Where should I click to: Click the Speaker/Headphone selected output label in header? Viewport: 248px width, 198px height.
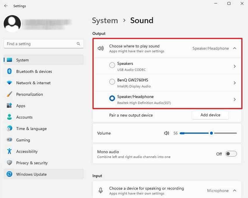pyautogui.click(x=211, y=48)
